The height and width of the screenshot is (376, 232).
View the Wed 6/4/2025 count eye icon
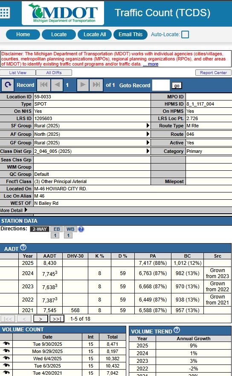pyautogui.click(x=6, y=358)
